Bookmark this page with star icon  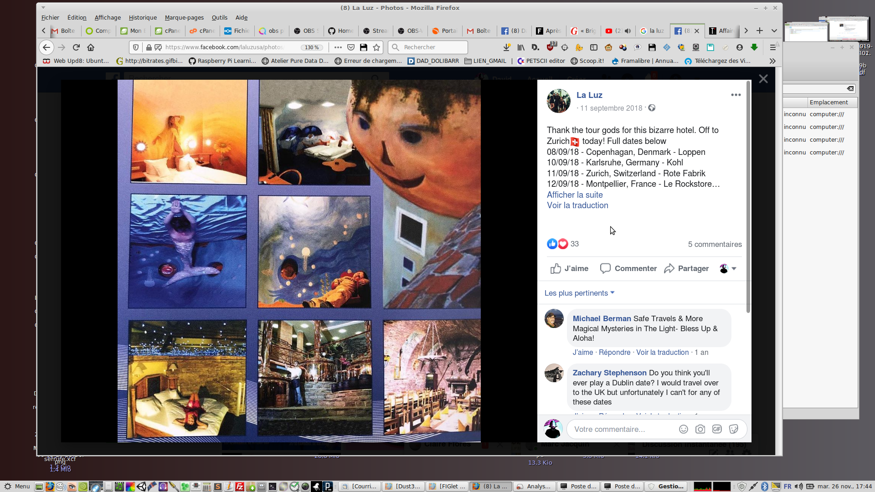pyautogui.click(x=376, y=47)
